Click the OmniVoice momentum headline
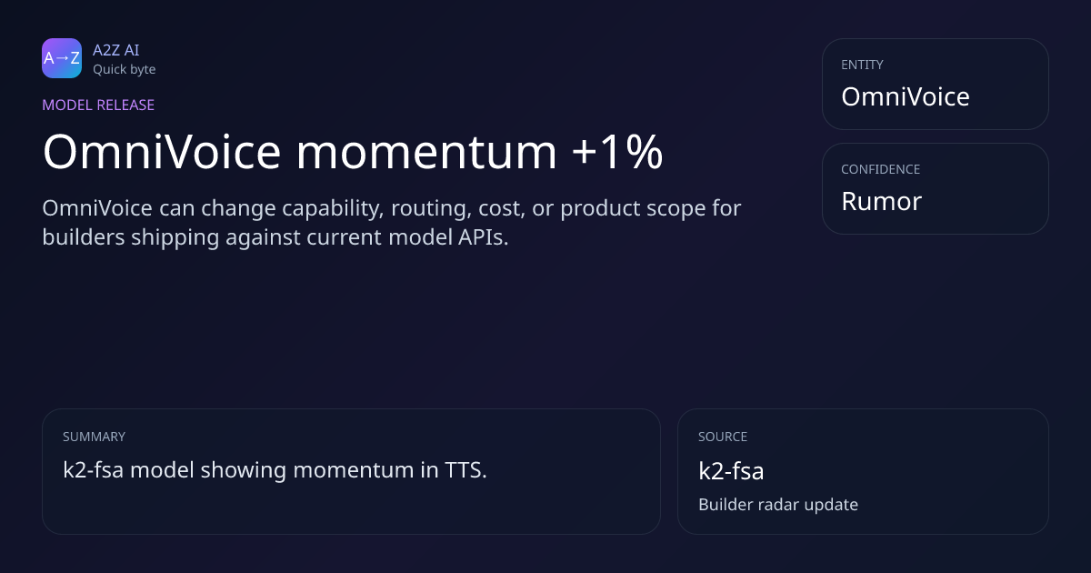The width and height of the screenshot is (1091, 573). coord(352,152)
